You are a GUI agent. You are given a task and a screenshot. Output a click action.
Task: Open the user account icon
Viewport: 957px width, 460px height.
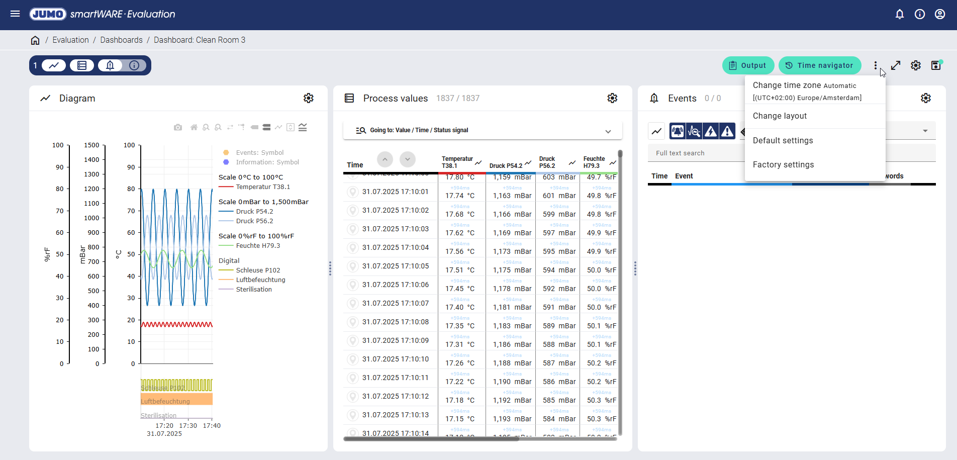coord(940,14)
